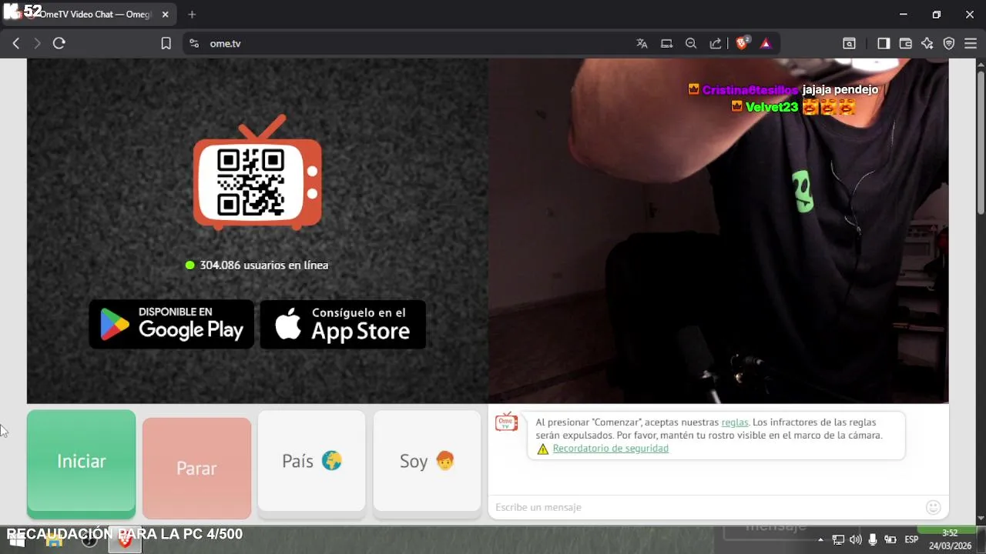Image resolution: width=986 pixels, height=554 pixels.
Task: Toggle the browser sidebar panel icon
Action: coord(884,44)
